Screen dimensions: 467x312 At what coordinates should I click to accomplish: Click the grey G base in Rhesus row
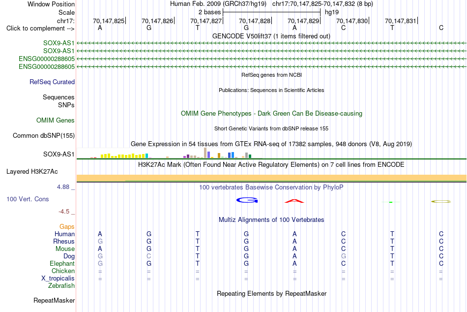coord(100,241)
